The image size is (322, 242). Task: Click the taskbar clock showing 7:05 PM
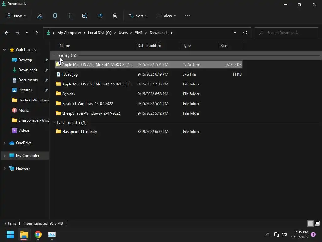300,234
